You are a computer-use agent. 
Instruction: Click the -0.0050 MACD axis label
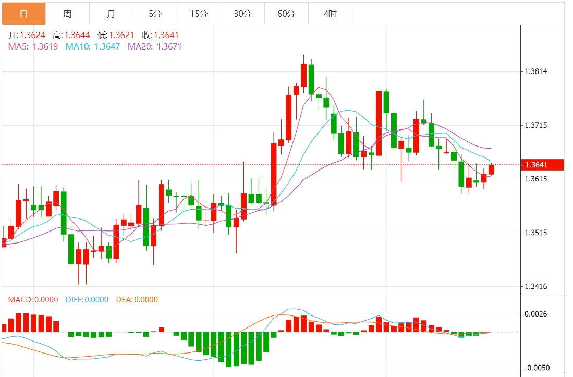536,368
